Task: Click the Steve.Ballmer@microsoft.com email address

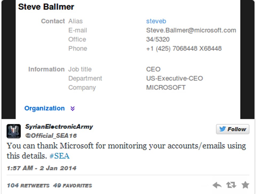Action: tap(191, 30)
